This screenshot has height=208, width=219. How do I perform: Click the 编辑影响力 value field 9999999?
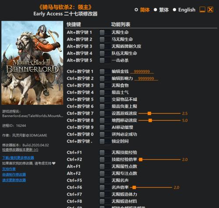(146, 78)
